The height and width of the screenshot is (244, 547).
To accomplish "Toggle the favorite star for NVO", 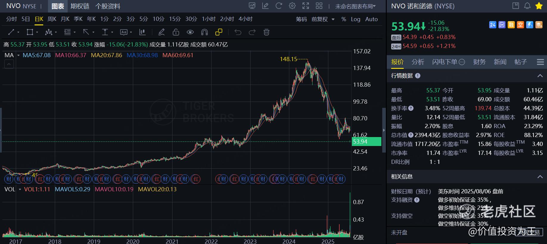I will (539, 6).
